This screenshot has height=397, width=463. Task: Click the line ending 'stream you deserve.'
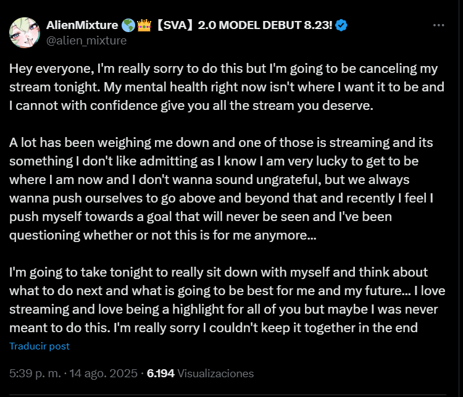[191, 106]
